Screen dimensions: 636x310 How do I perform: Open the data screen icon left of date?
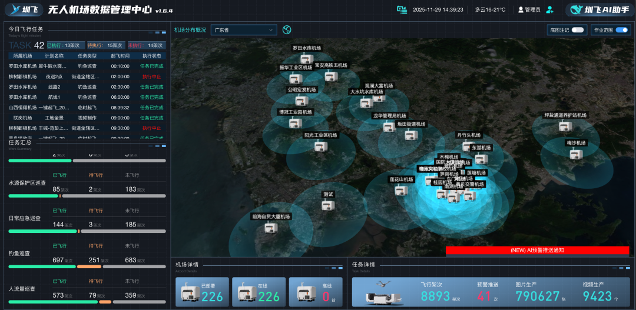click(x=402, y=10)
